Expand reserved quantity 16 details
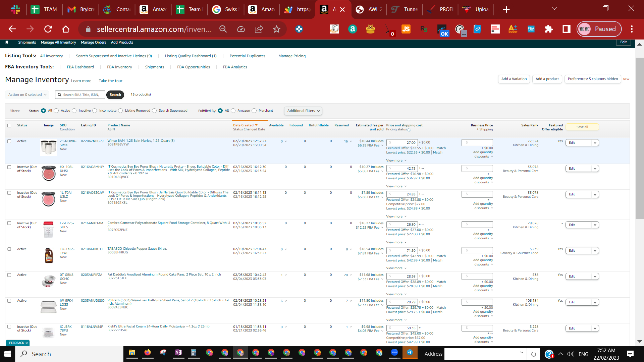 pos(348,141)
